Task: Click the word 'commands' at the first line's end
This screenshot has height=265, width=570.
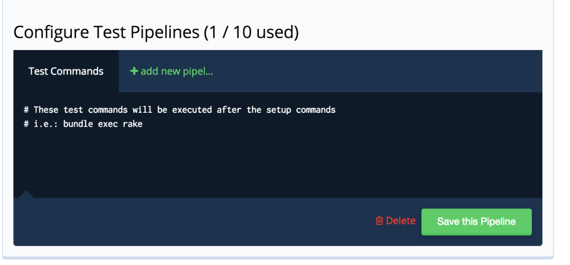Action: [x=316, y=110]
